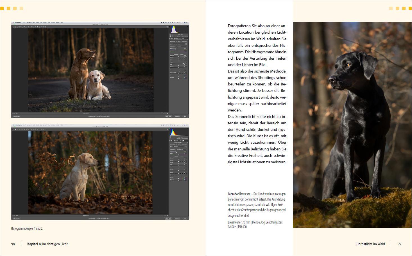Image resolution: width=412 pixels, height=256 pixels.
Task: Click Fertig button in lower screenshot
Action: (x=185, y=218)
